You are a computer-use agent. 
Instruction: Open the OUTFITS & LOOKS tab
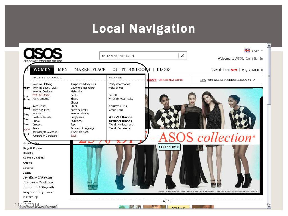point(131,69)
